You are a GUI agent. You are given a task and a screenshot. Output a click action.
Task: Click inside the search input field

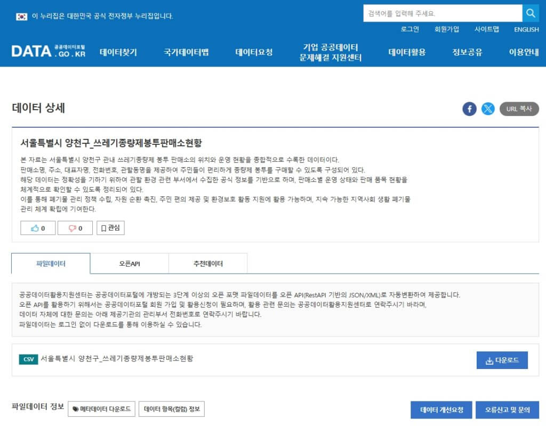click(x=443, y=12)
